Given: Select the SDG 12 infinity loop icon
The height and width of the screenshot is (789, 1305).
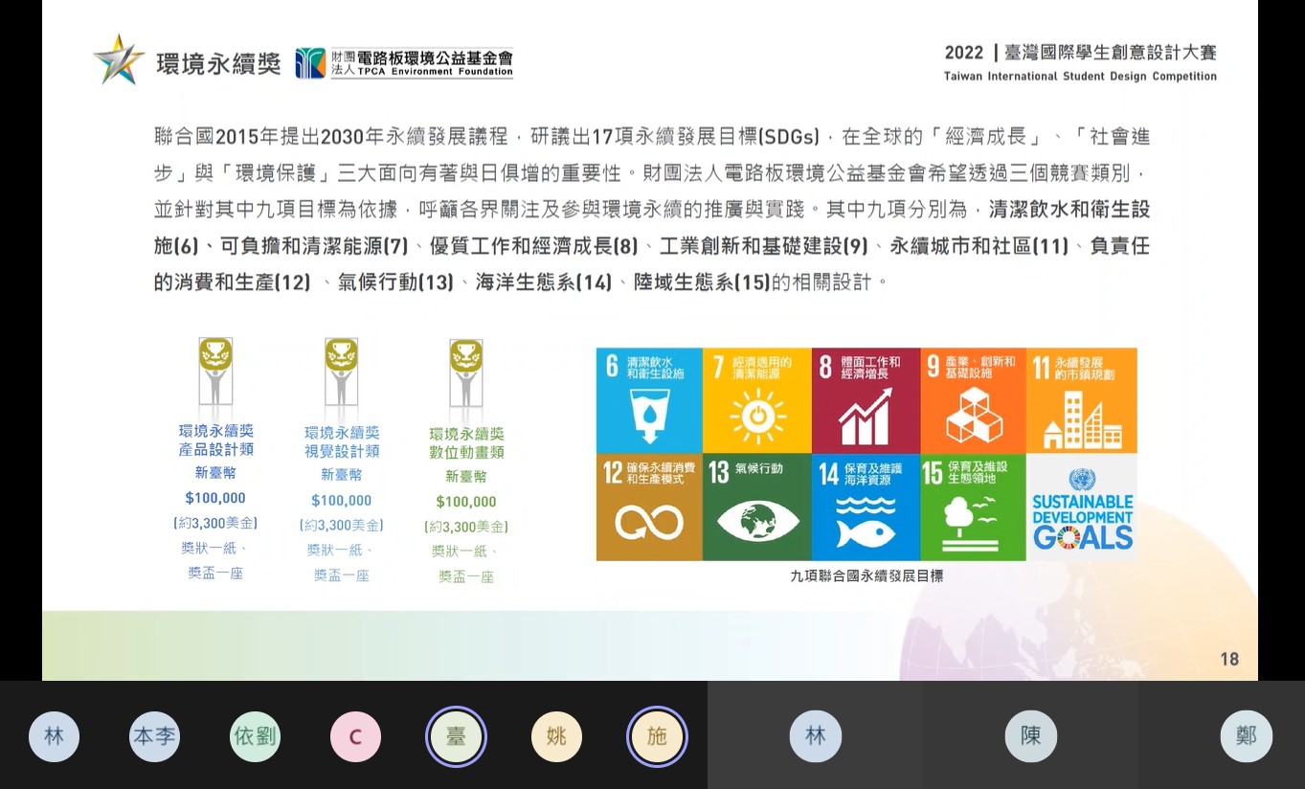Looking at the screenshot, I should point(648,523).
